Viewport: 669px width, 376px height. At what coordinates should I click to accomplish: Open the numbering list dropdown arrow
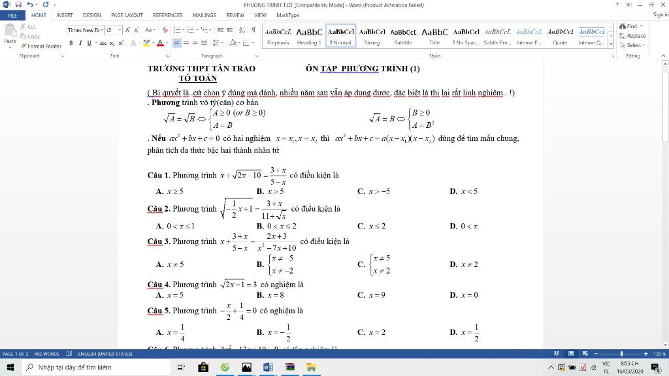pos(196,30)
